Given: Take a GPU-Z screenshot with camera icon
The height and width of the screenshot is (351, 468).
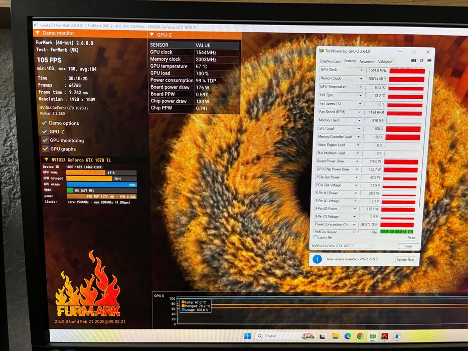Looking at the screenshot, I should tap(413, 60).
